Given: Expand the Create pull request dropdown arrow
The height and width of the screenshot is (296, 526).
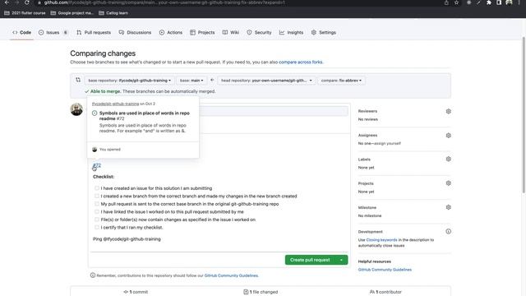Looking at the screenshot, I should (341, 260).
